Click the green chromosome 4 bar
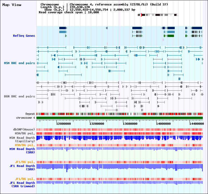The width and height of the screenshot is (208, 194). coord(120,118)
